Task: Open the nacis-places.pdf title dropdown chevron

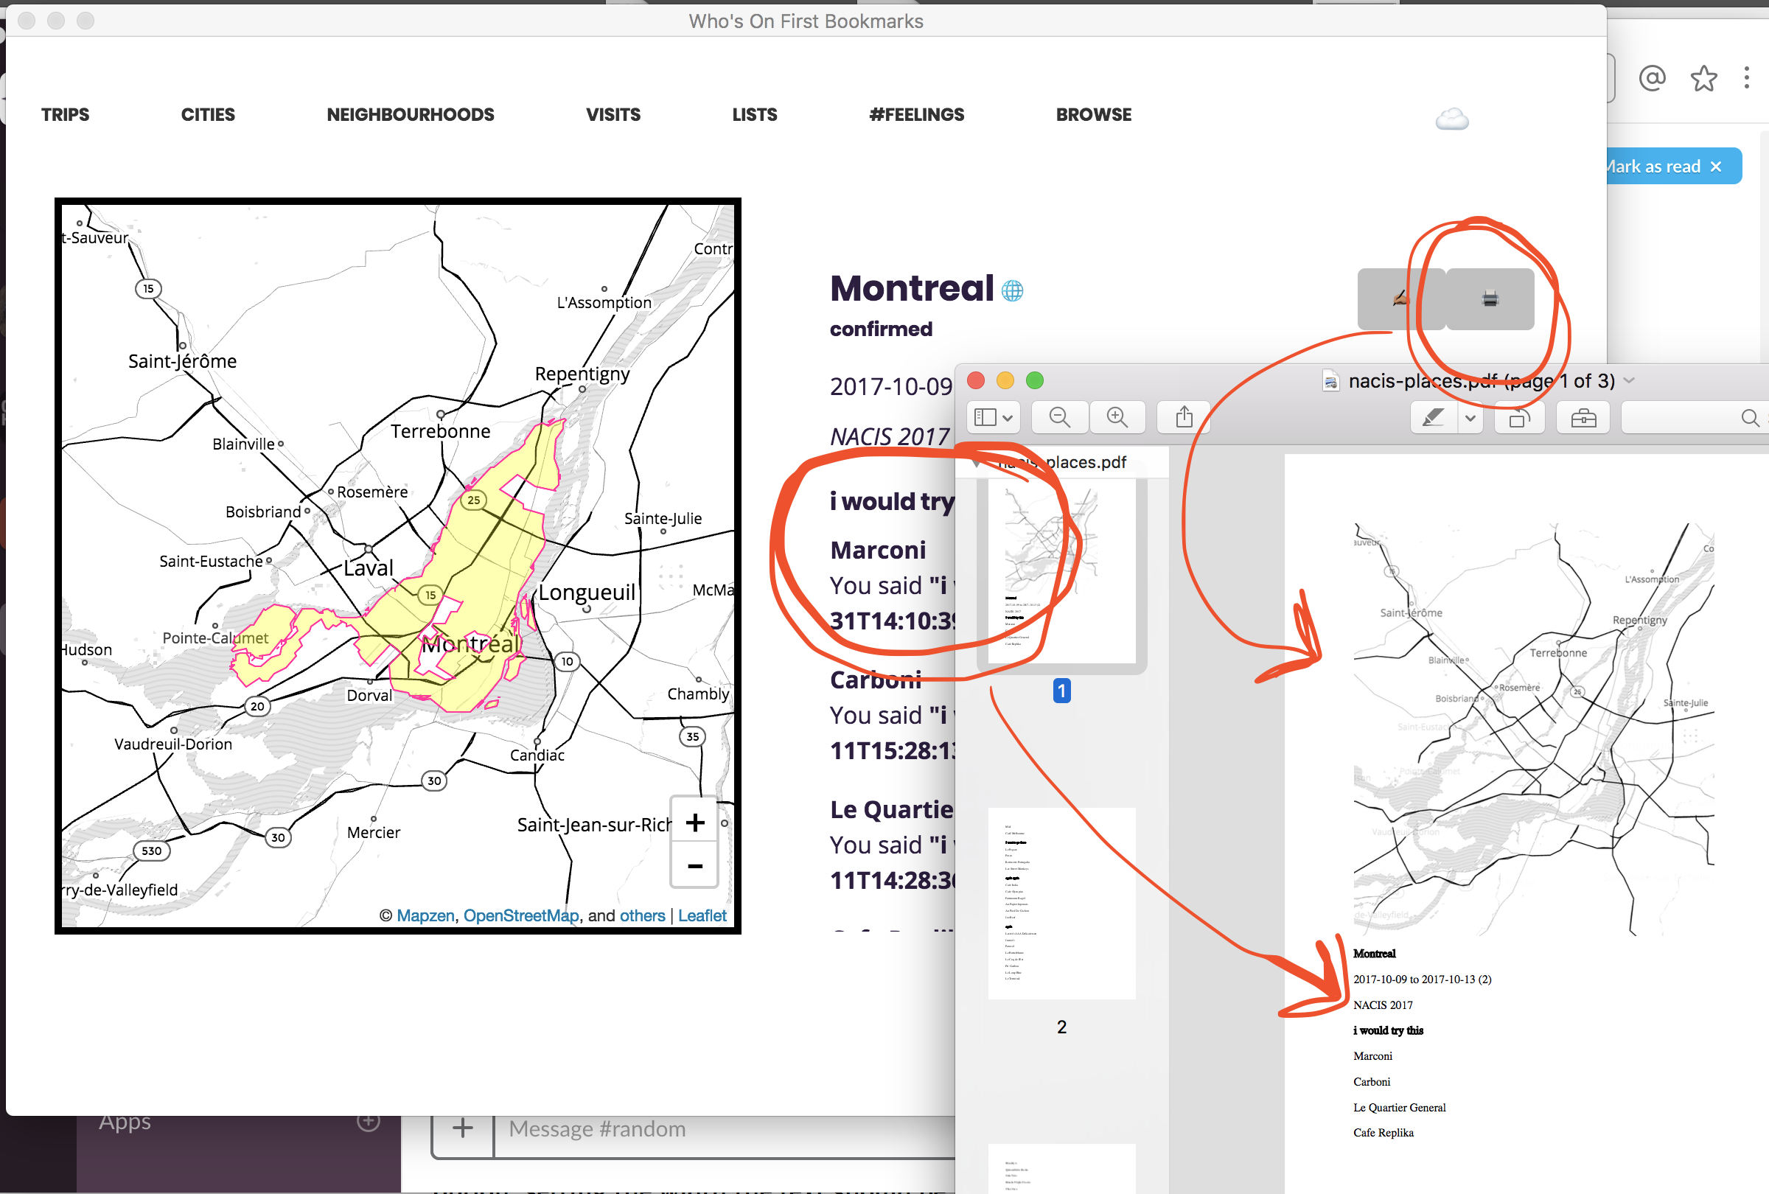Action: pos(1629,380)
